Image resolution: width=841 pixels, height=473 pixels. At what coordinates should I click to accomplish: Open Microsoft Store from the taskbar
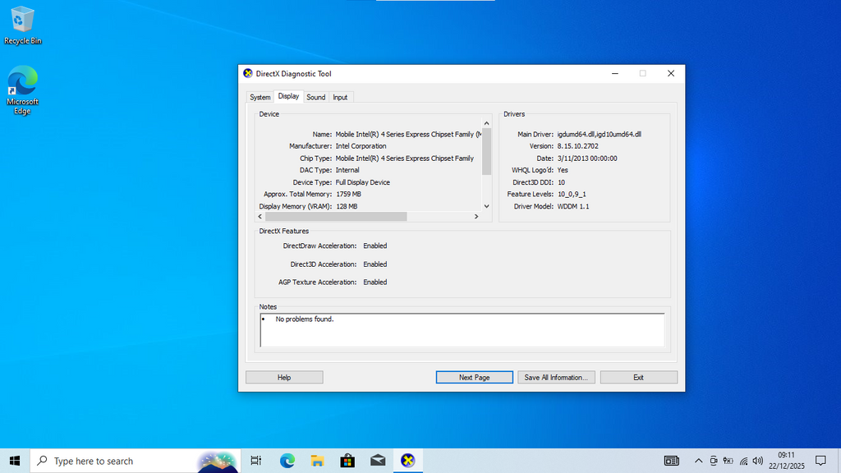click(347, 461)
